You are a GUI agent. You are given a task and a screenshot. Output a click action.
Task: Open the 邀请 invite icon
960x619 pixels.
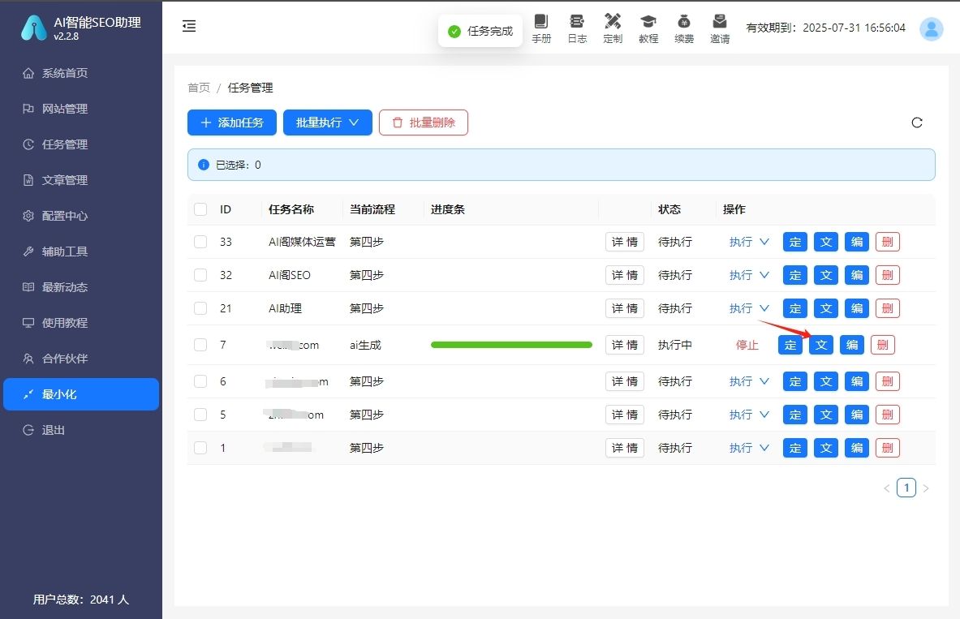(x=719, y=28)
